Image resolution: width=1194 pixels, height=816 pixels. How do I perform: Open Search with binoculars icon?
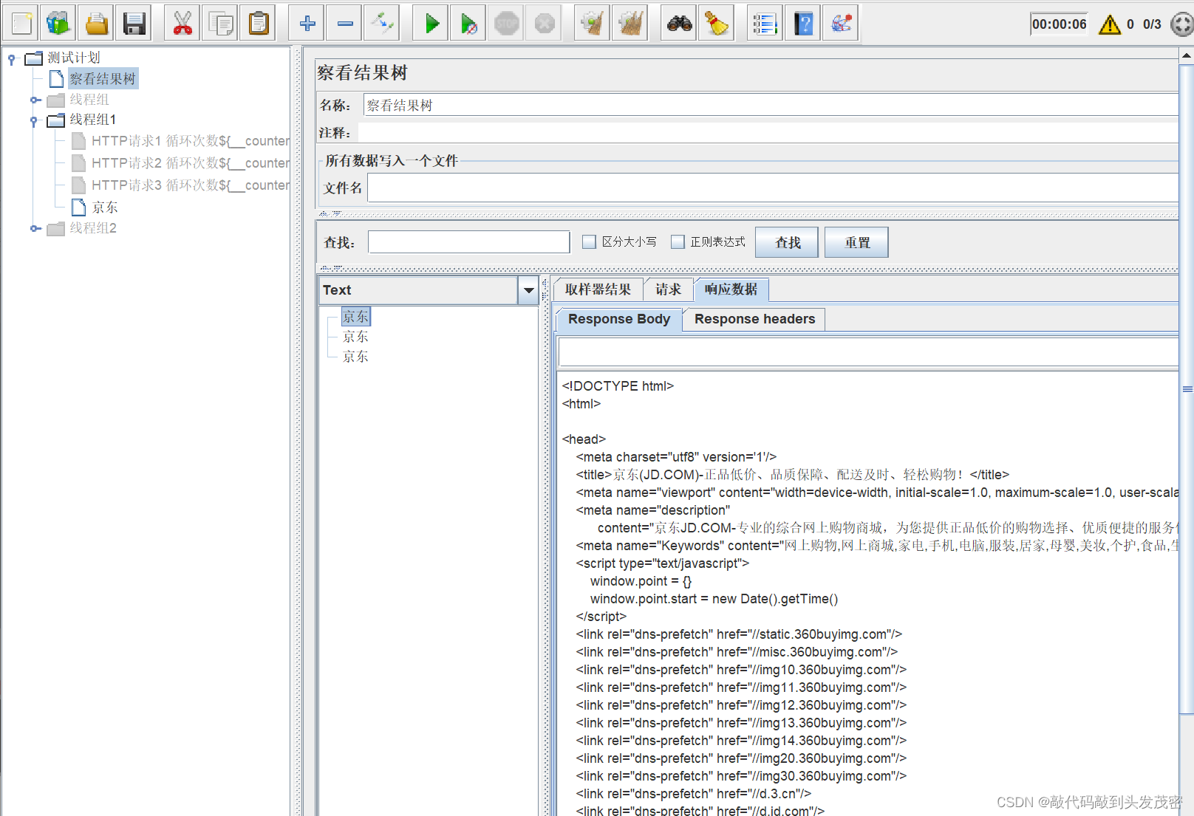click(679, 24)
